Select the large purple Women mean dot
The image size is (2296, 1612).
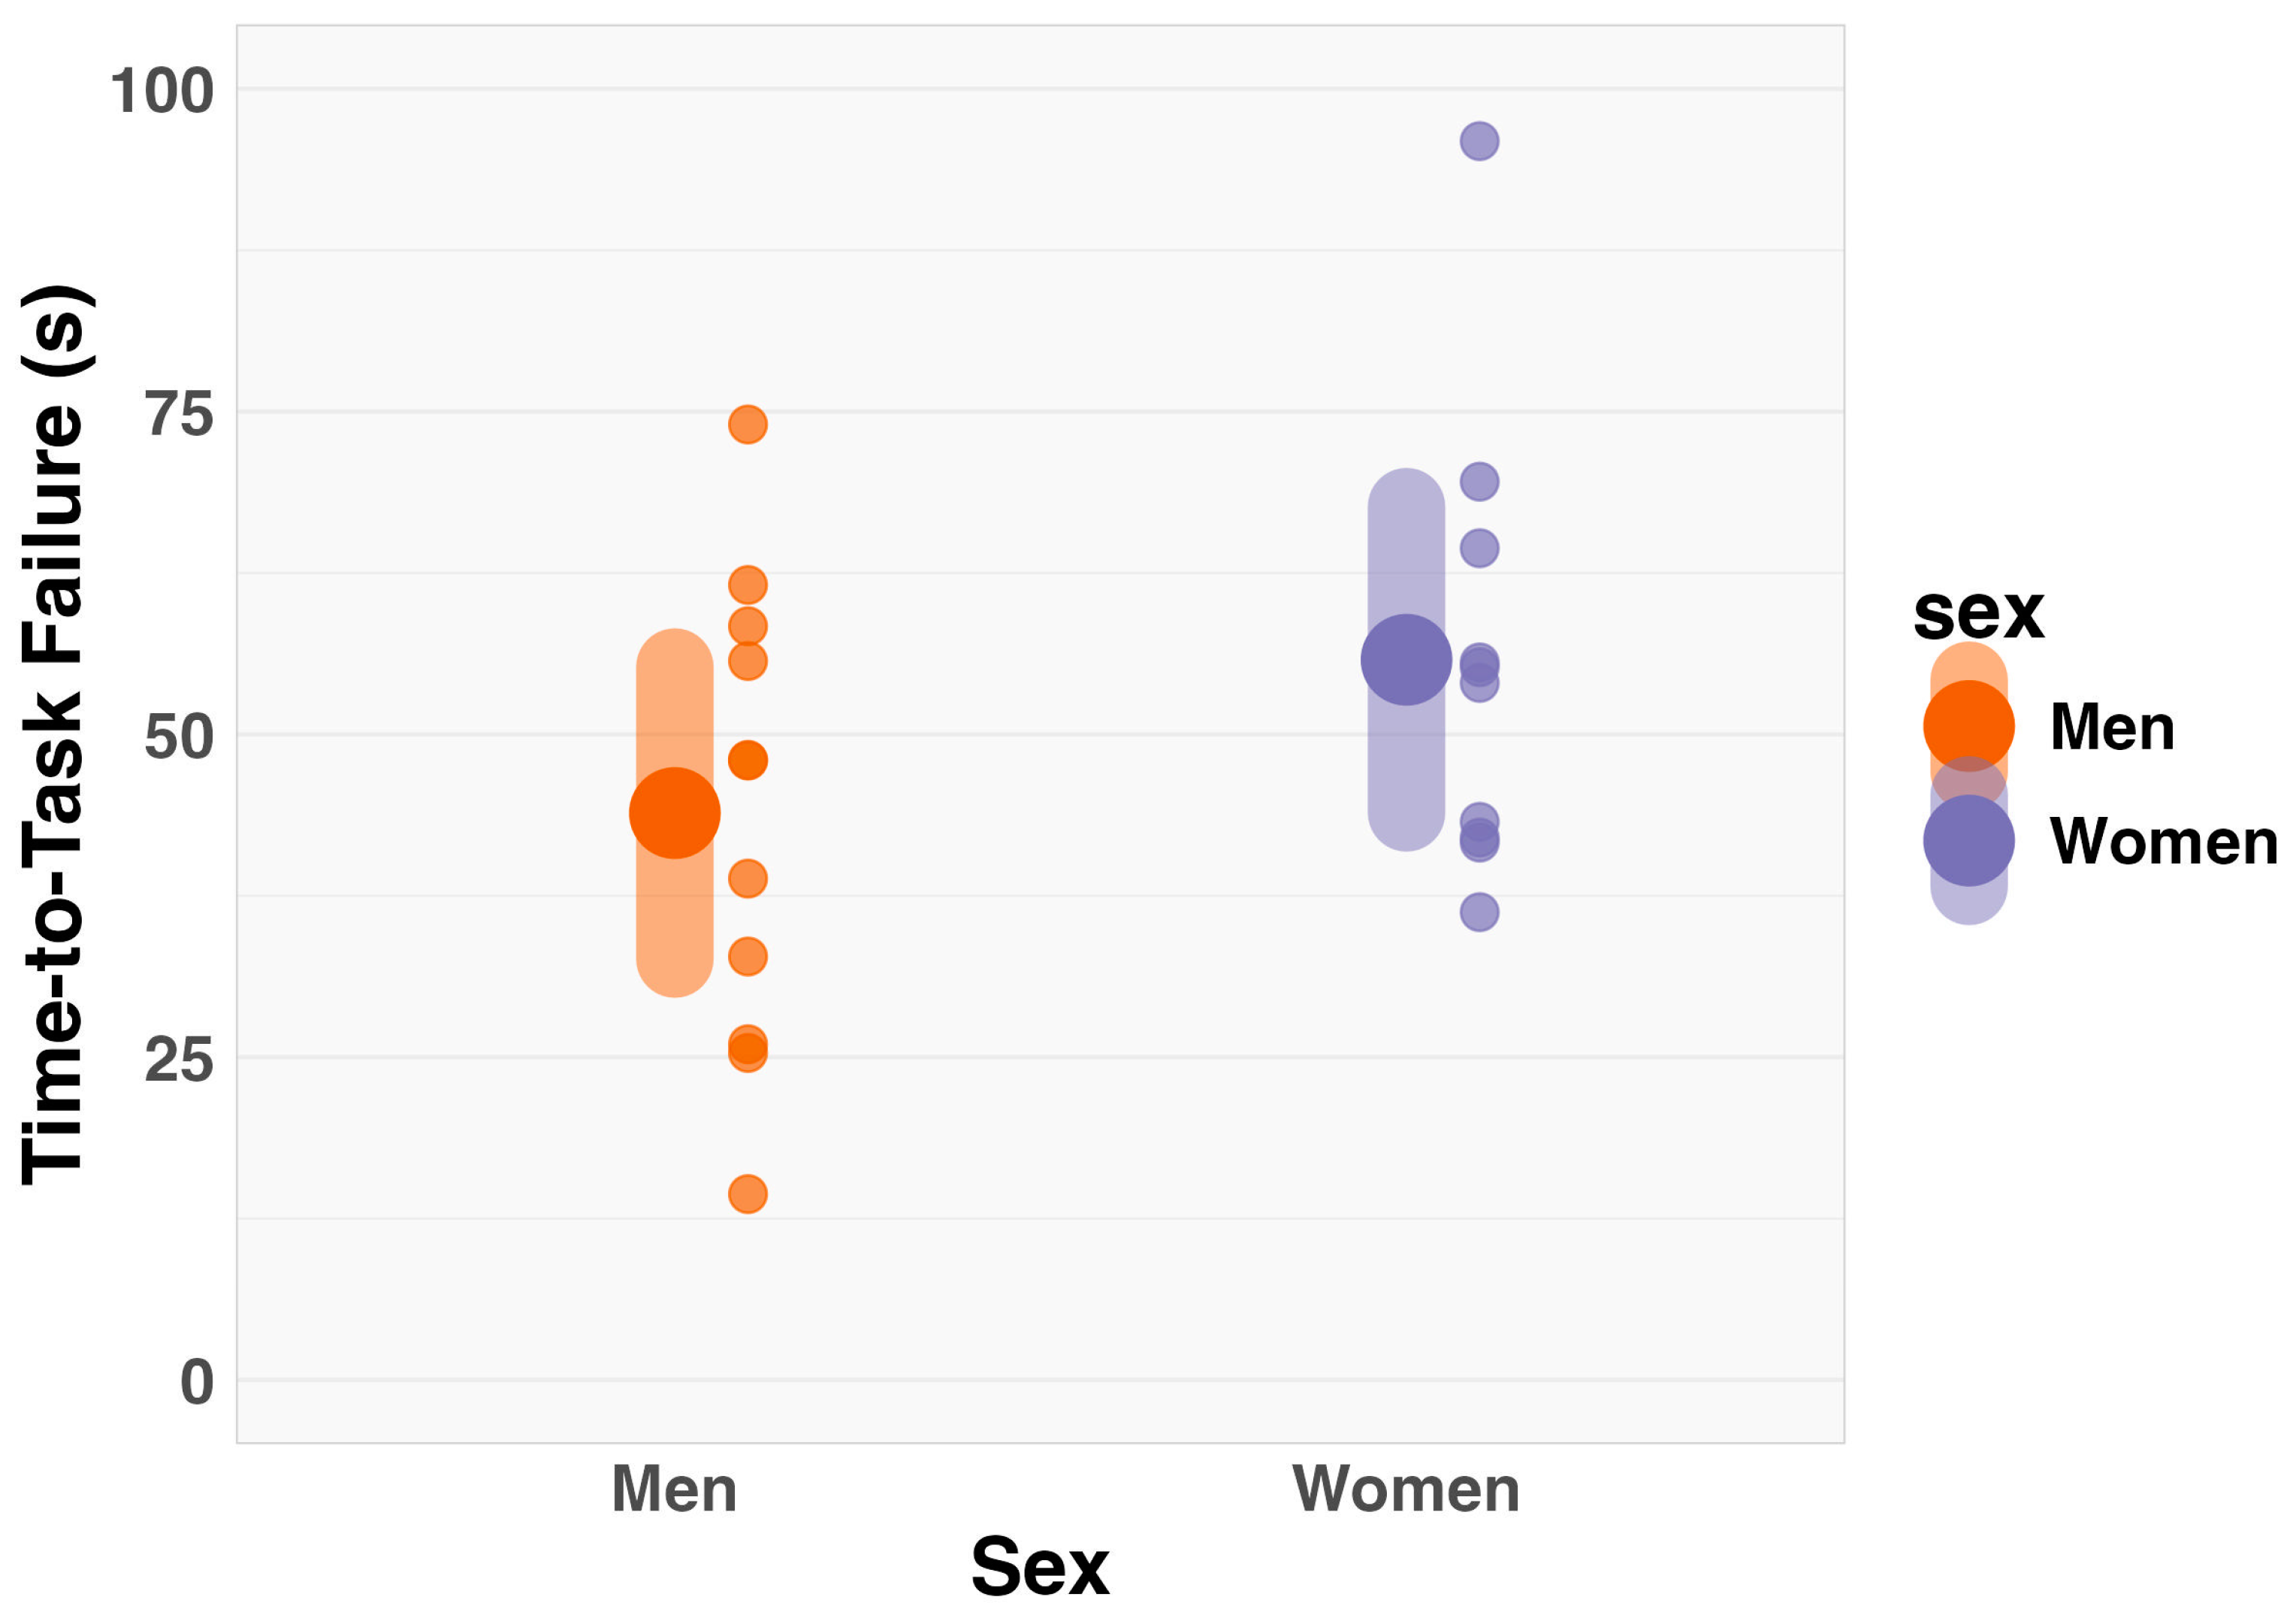click(x=1405, y=660)
